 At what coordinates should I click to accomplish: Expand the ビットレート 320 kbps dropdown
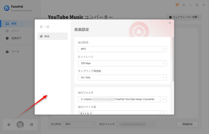click(x=122, y=63)
